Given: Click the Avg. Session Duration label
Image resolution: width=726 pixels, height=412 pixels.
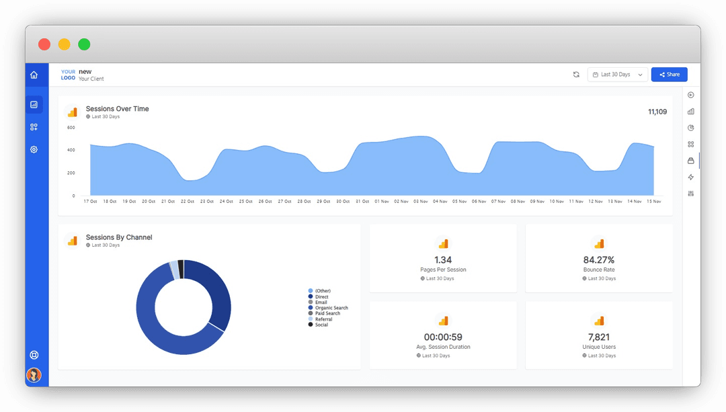Looking at the screenshot, I should pyautogui.click(x=443, y=347).
